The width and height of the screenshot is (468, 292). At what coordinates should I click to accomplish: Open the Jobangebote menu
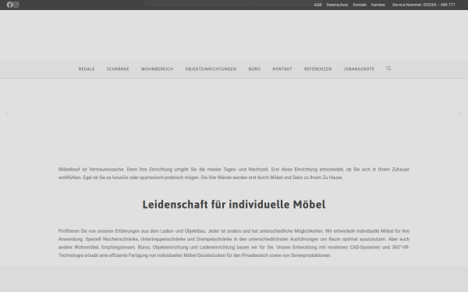359,69
